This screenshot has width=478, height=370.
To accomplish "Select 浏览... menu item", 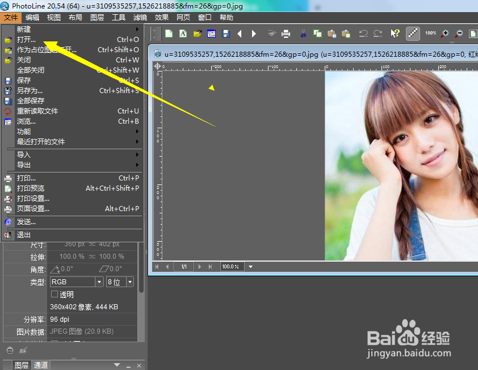I will [x=72, y=121].
